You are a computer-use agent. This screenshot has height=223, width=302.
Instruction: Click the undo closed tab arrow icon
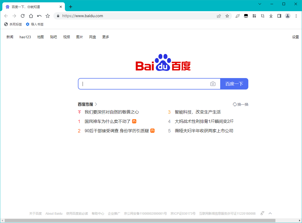pos(39,16)
